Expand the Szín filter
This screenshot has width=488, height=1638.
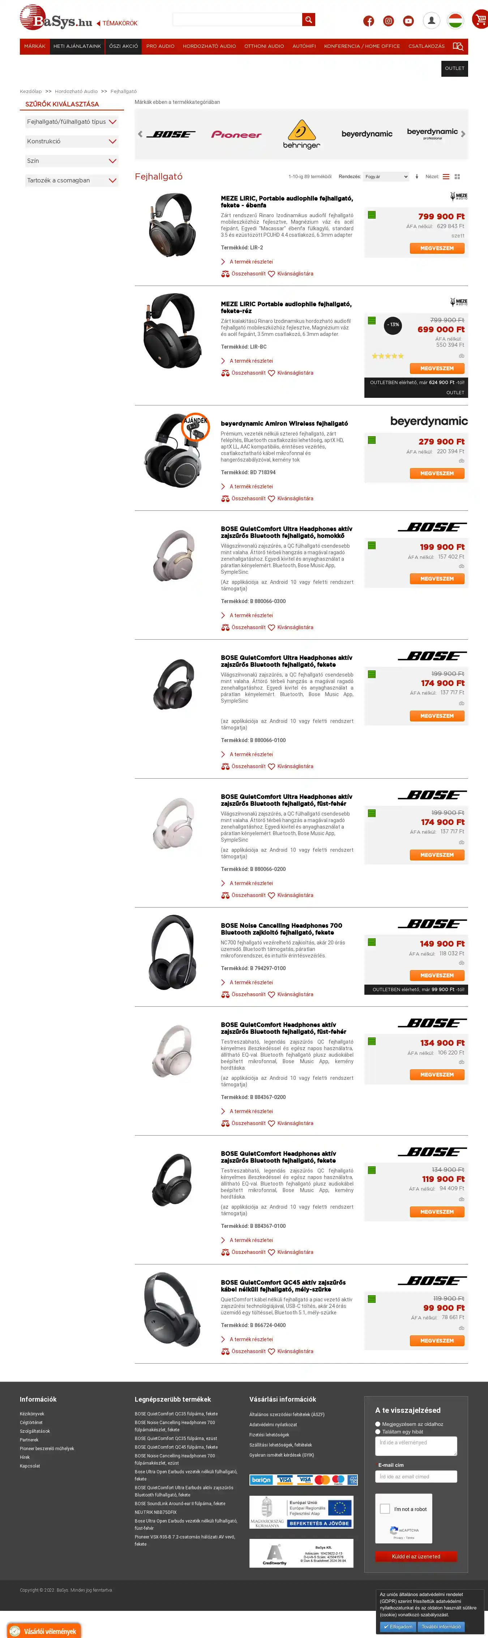71,161
